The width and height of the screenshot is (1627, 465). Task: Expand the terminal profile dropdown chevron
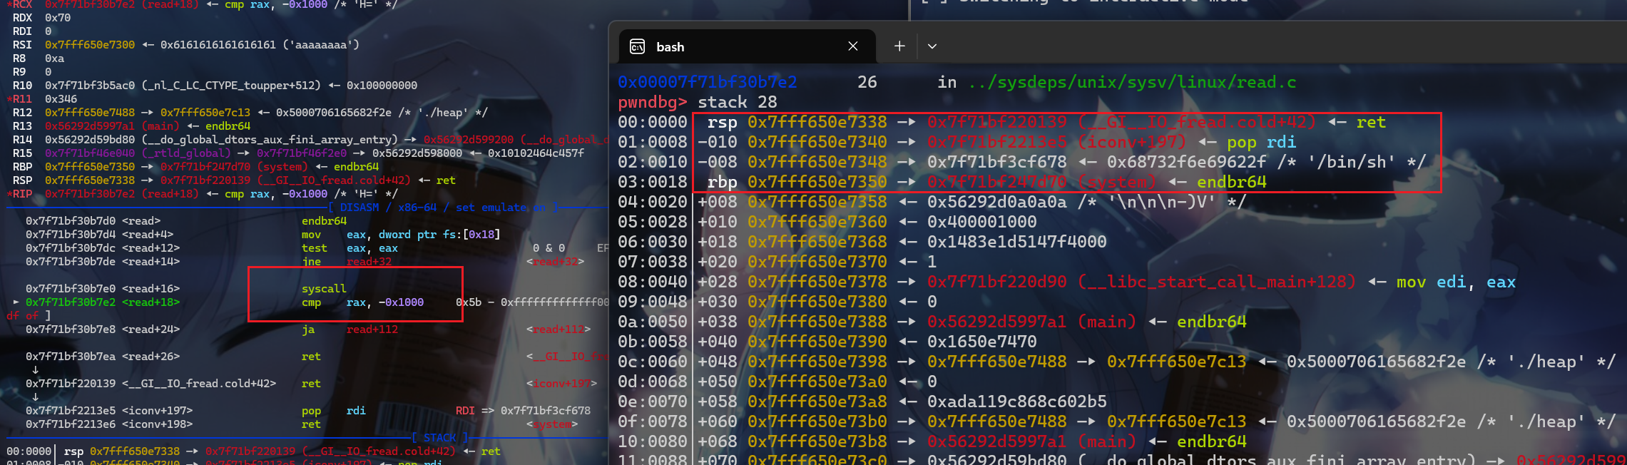pos(932,46)
